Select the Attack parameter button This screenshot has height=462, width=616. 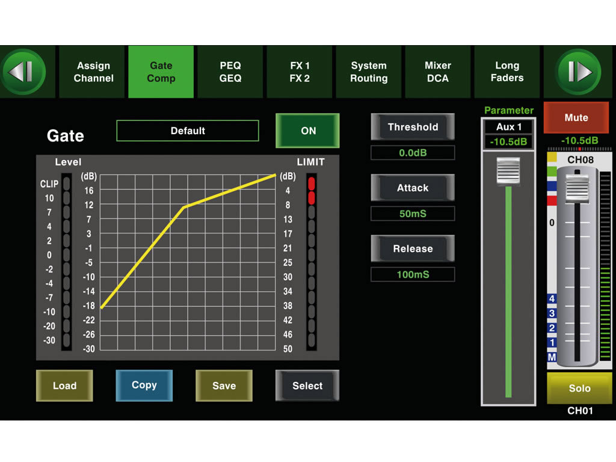tap(413, 188)
